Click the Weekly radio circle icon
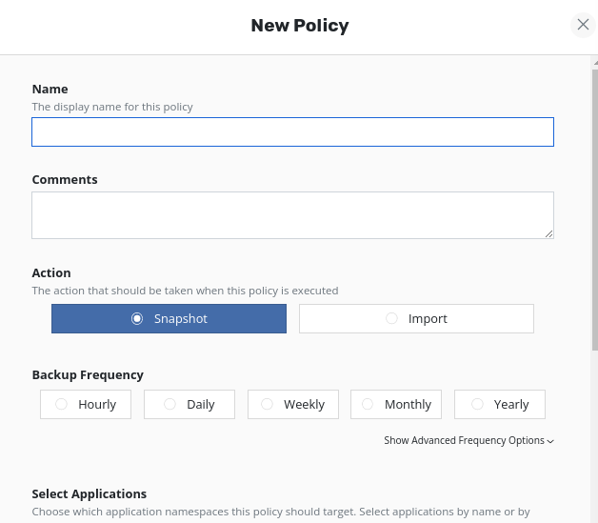 pyautogui.click(x=267, y=405)
